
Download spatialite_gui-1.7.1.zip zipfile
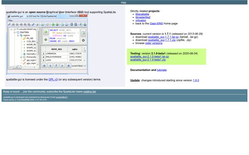162,40
